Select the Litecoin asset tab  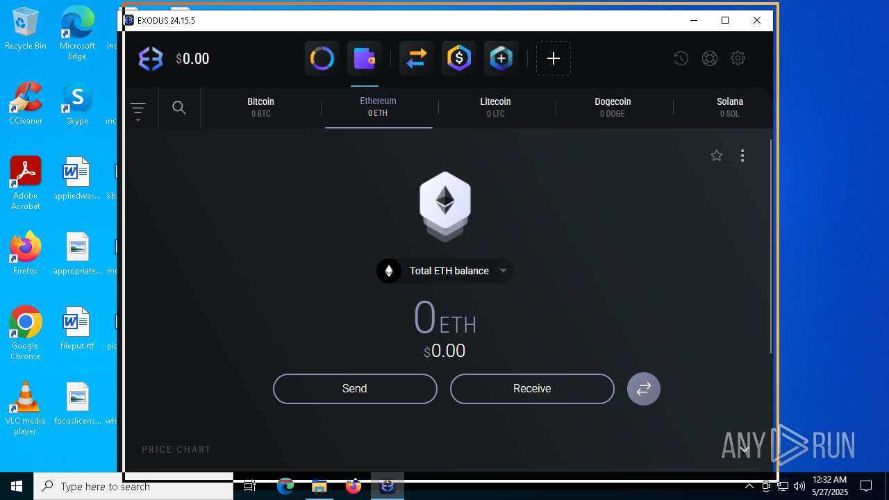pos(495,107)
